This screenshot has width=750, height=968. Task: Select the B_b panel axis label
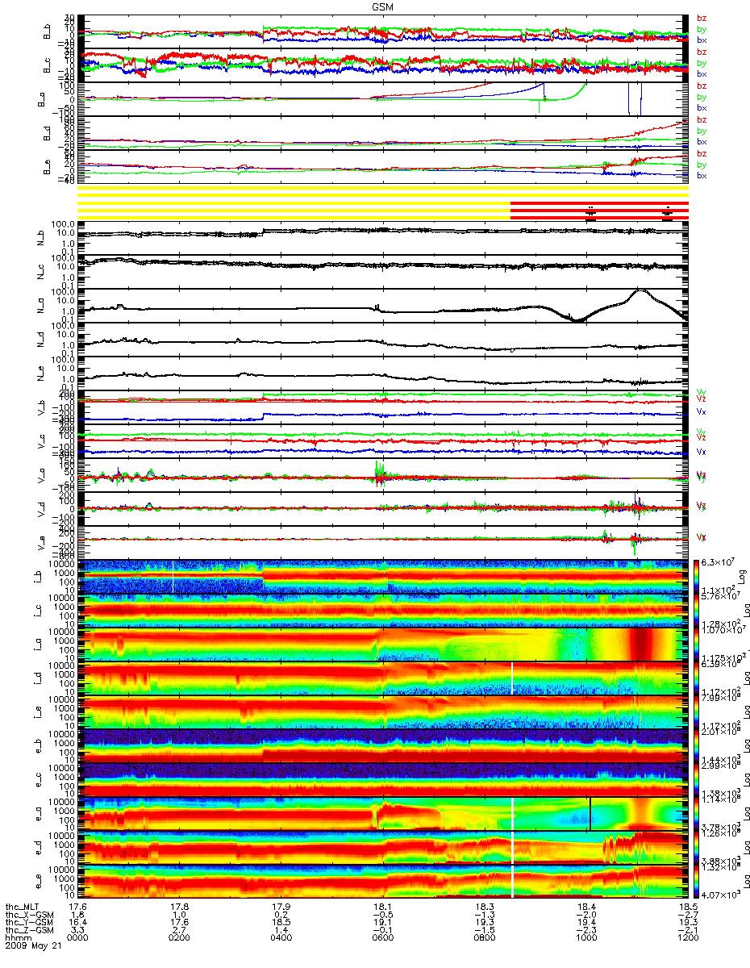pyautogui.click(x=46, y=31)
